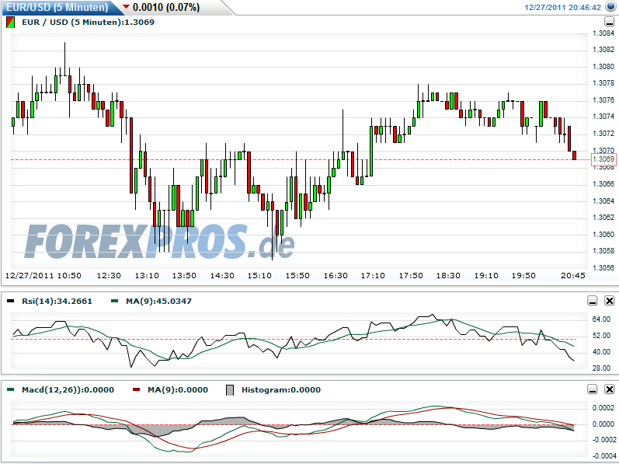Screen dimensions: 619x464
Task: Click the 1.3064 price axis label
Action: point(603,201)
